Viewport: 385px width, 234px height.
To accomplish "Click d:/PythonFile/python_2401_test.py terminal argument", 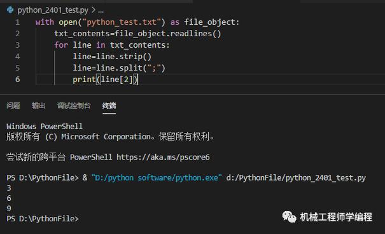I will click(x=296, y=177).
